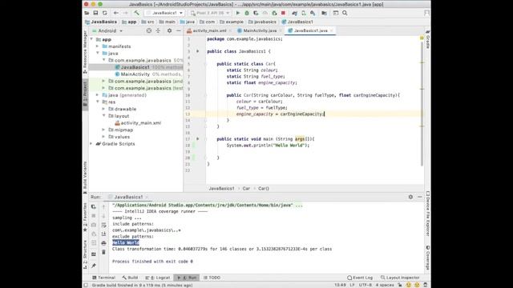Image resolution: width=513 pixels, height=288 pixels.
Task: Click 4 spaces indent setting in status bar
Action: [x=385, y=285]
